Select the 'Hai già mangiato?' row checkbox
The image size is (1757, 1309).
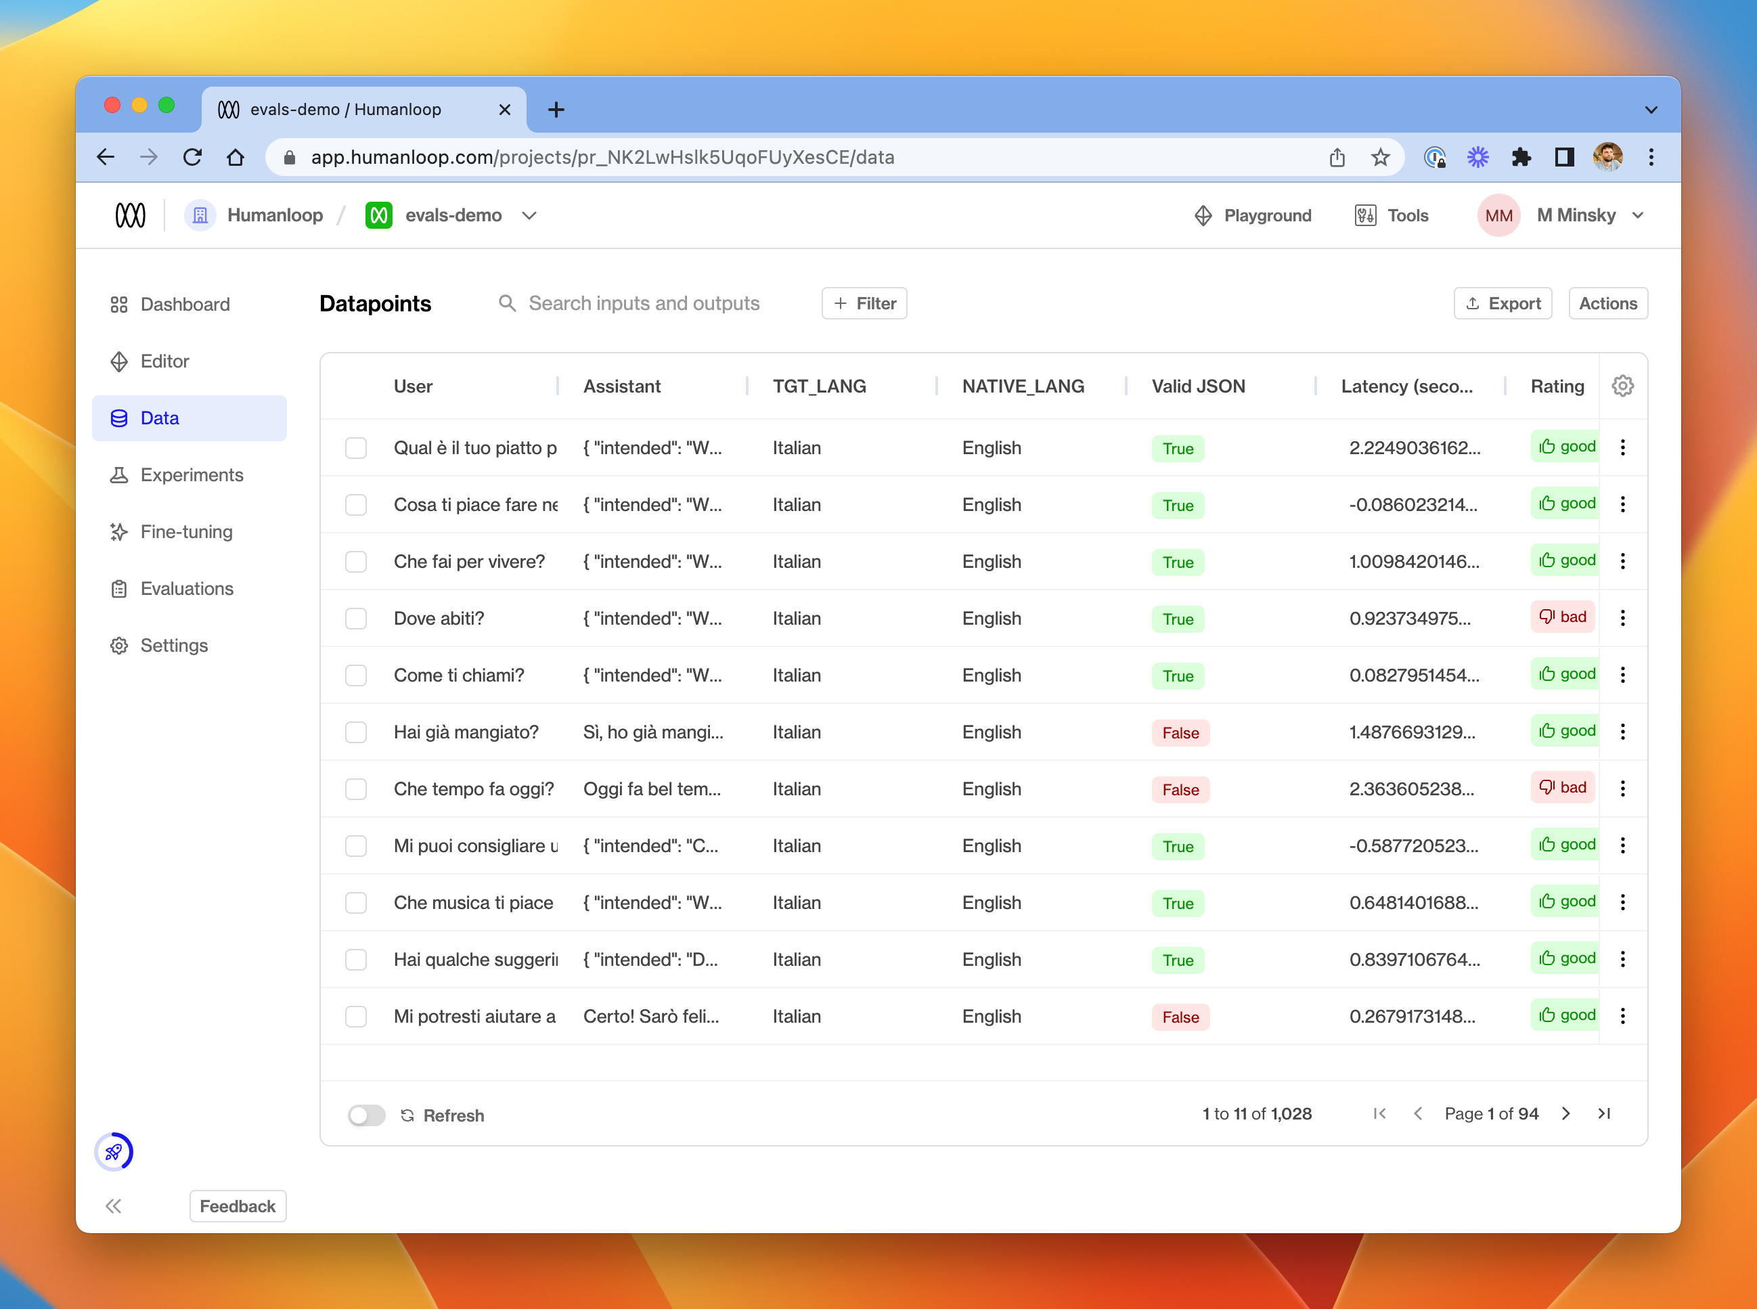[x=356, y=732]
